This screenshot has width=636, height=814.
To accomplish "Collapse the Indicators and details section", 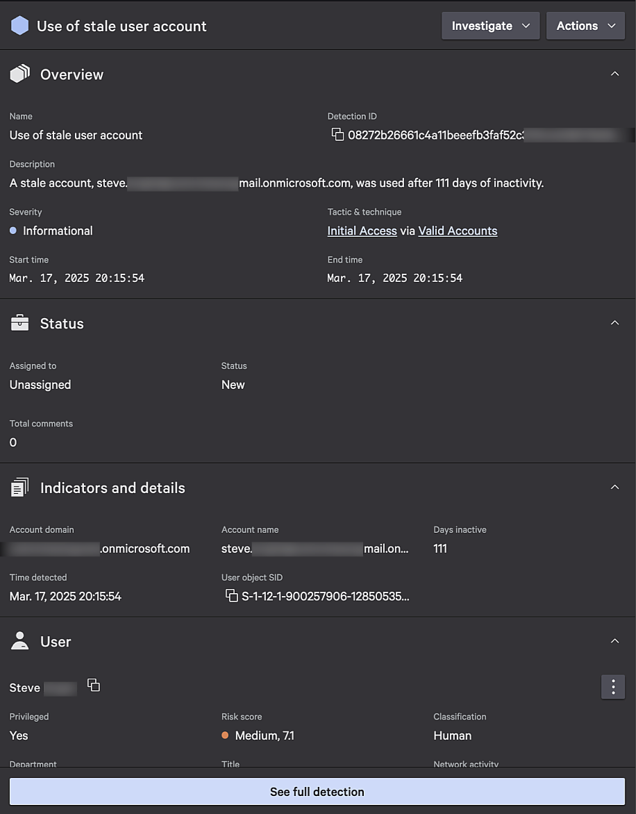I will pyautogui.click(x=614, y=487).
